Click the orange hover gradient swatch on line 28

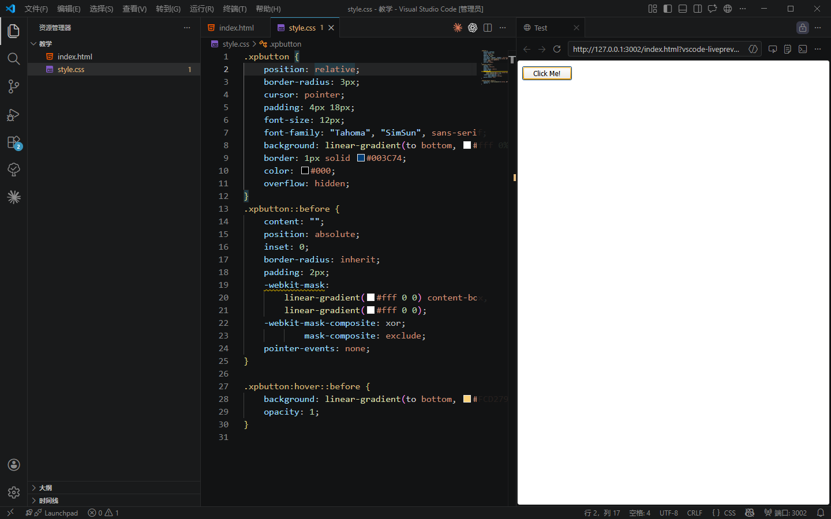[x=467, y=399]
